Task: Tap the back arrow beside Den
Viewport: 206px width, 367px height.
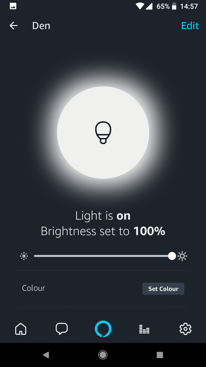Action: [13, 26]
